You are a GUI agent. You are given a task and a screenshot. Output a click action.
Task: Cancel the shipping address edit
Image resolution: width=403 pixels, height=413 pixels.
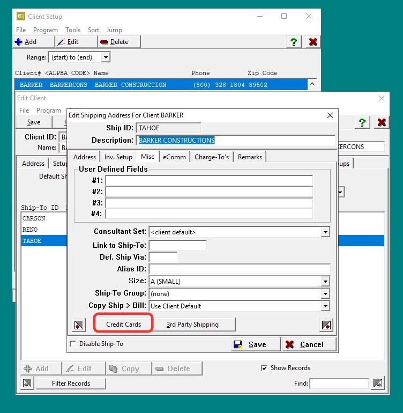point(309,344)
